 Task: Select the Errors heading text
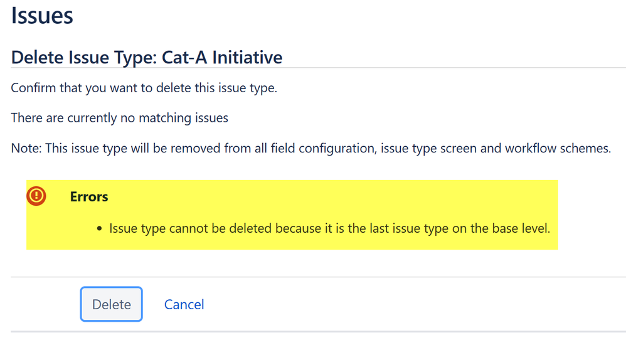tap(89, 197)
